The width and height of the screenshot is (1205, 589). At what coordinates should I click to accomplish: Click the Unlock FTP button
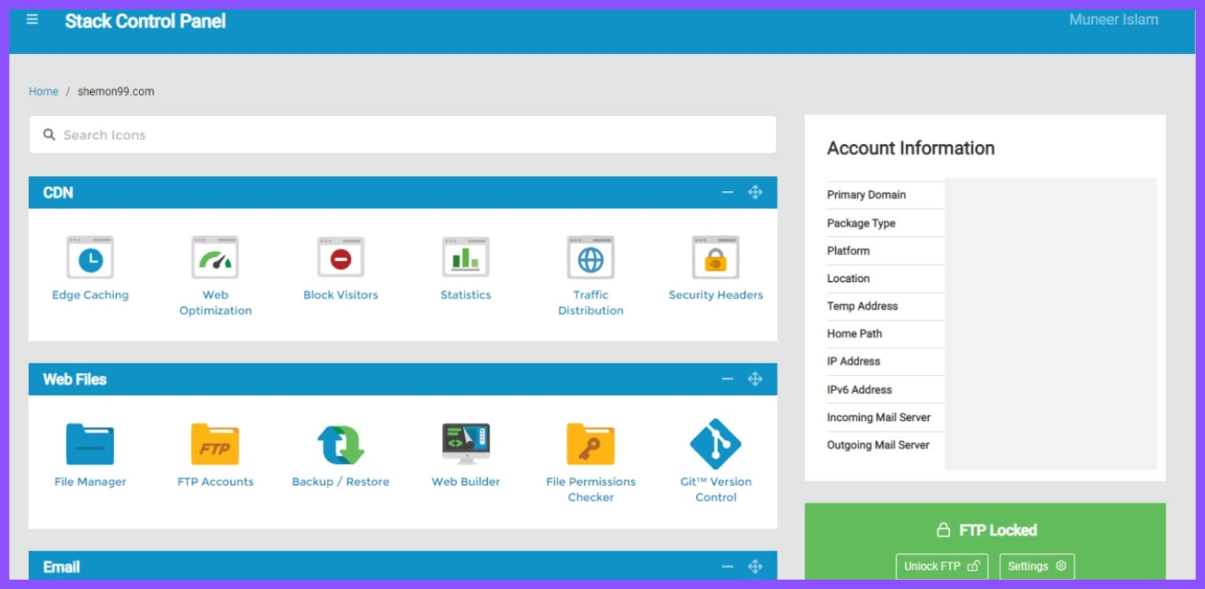pyautogui.click(x=941, y=566)
